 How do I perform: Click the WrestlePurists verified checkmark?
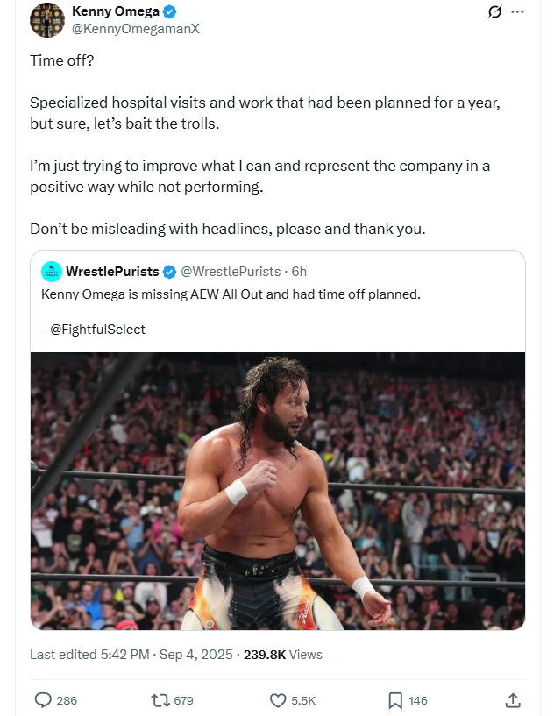tap(169, 272)
